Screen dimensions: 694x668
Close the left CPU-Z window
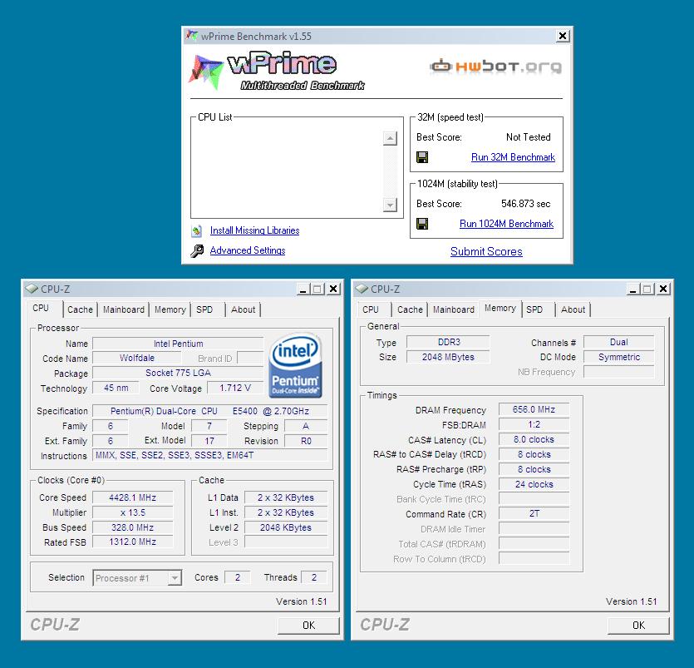[x=333, y=289]
